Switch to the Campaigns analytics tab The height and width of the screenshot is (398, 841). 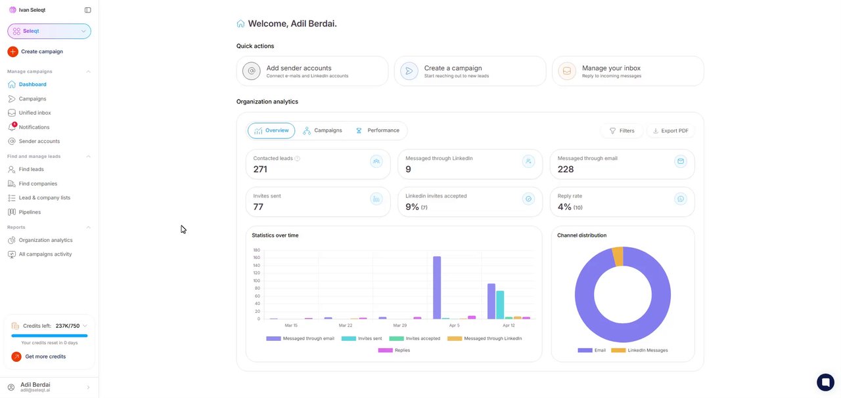tap(323, 130)
